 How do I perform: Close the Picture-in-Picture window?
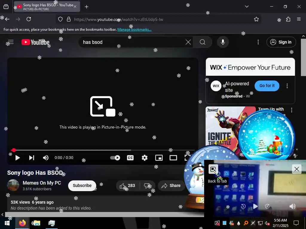pos(296,169)
